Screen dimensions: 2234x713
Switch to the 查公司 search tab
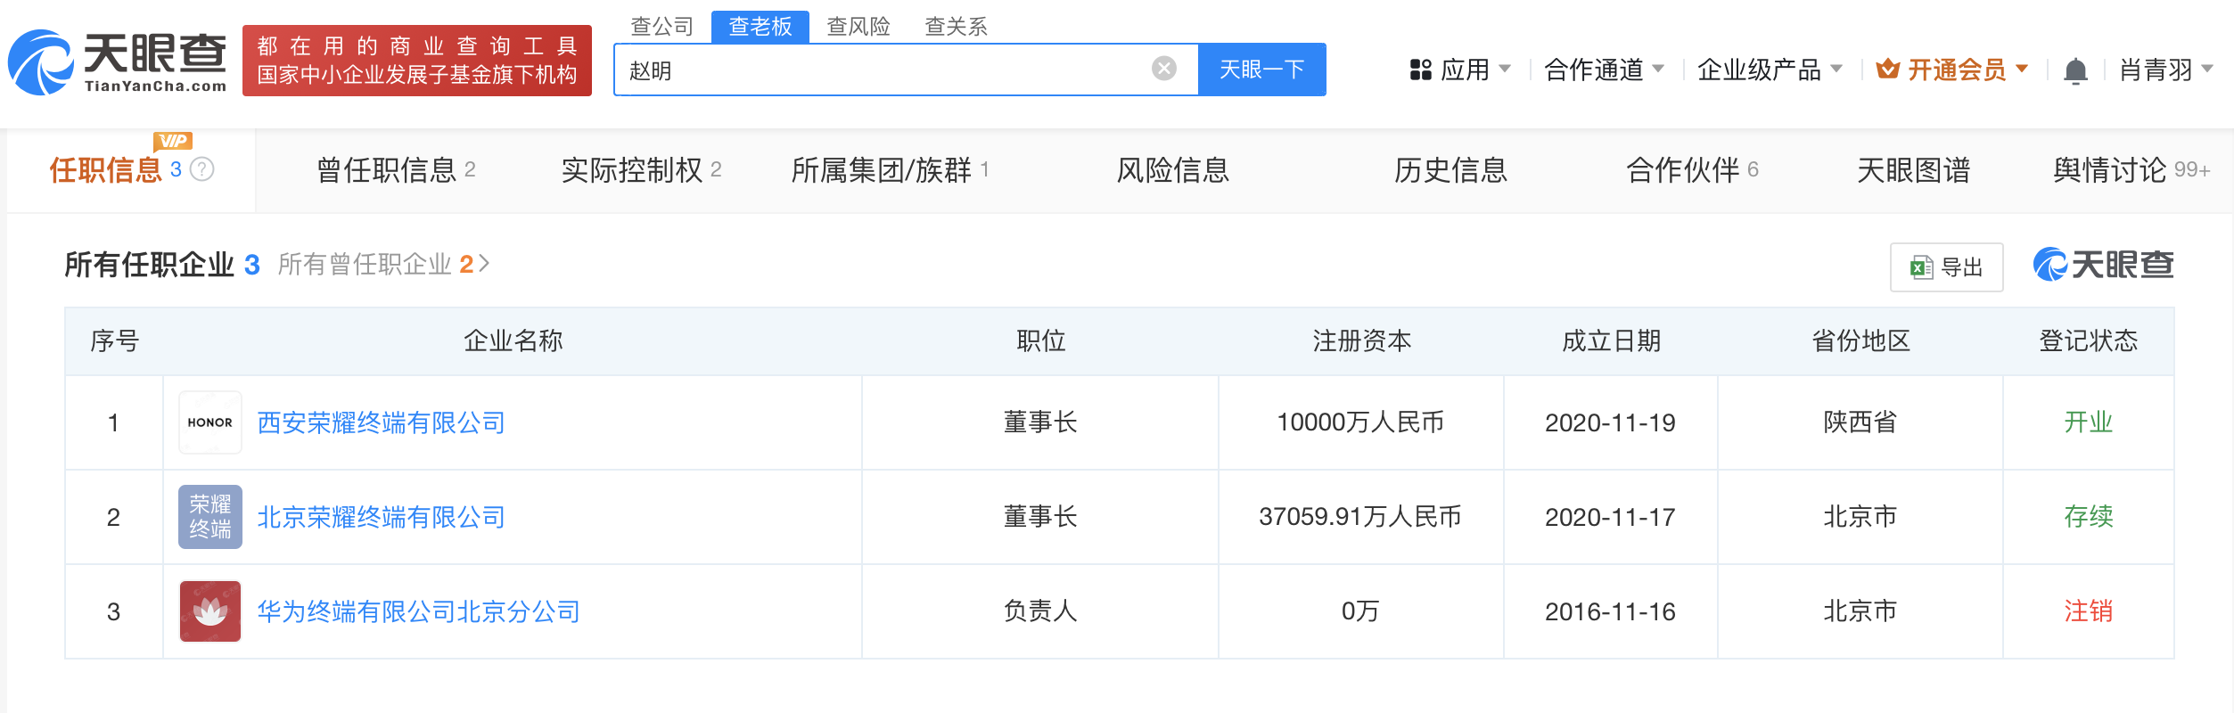[x=661, y=27]
